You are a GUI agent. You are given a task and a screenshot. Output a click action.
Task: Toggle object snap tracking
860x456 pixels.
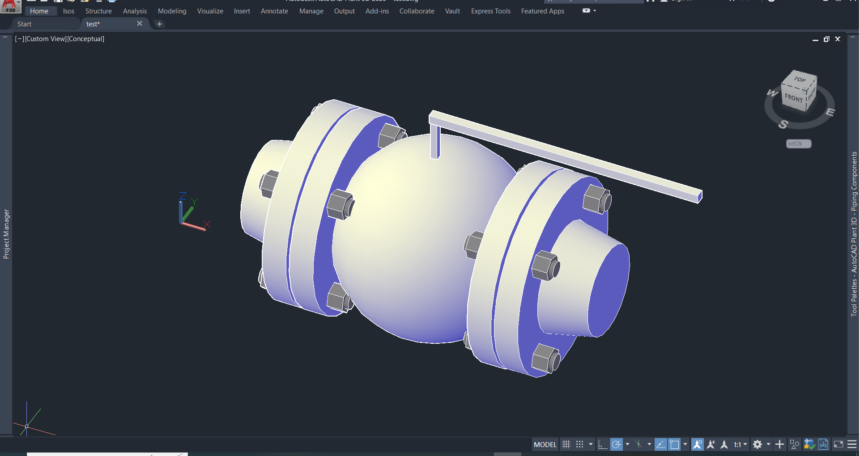(660, 444)
